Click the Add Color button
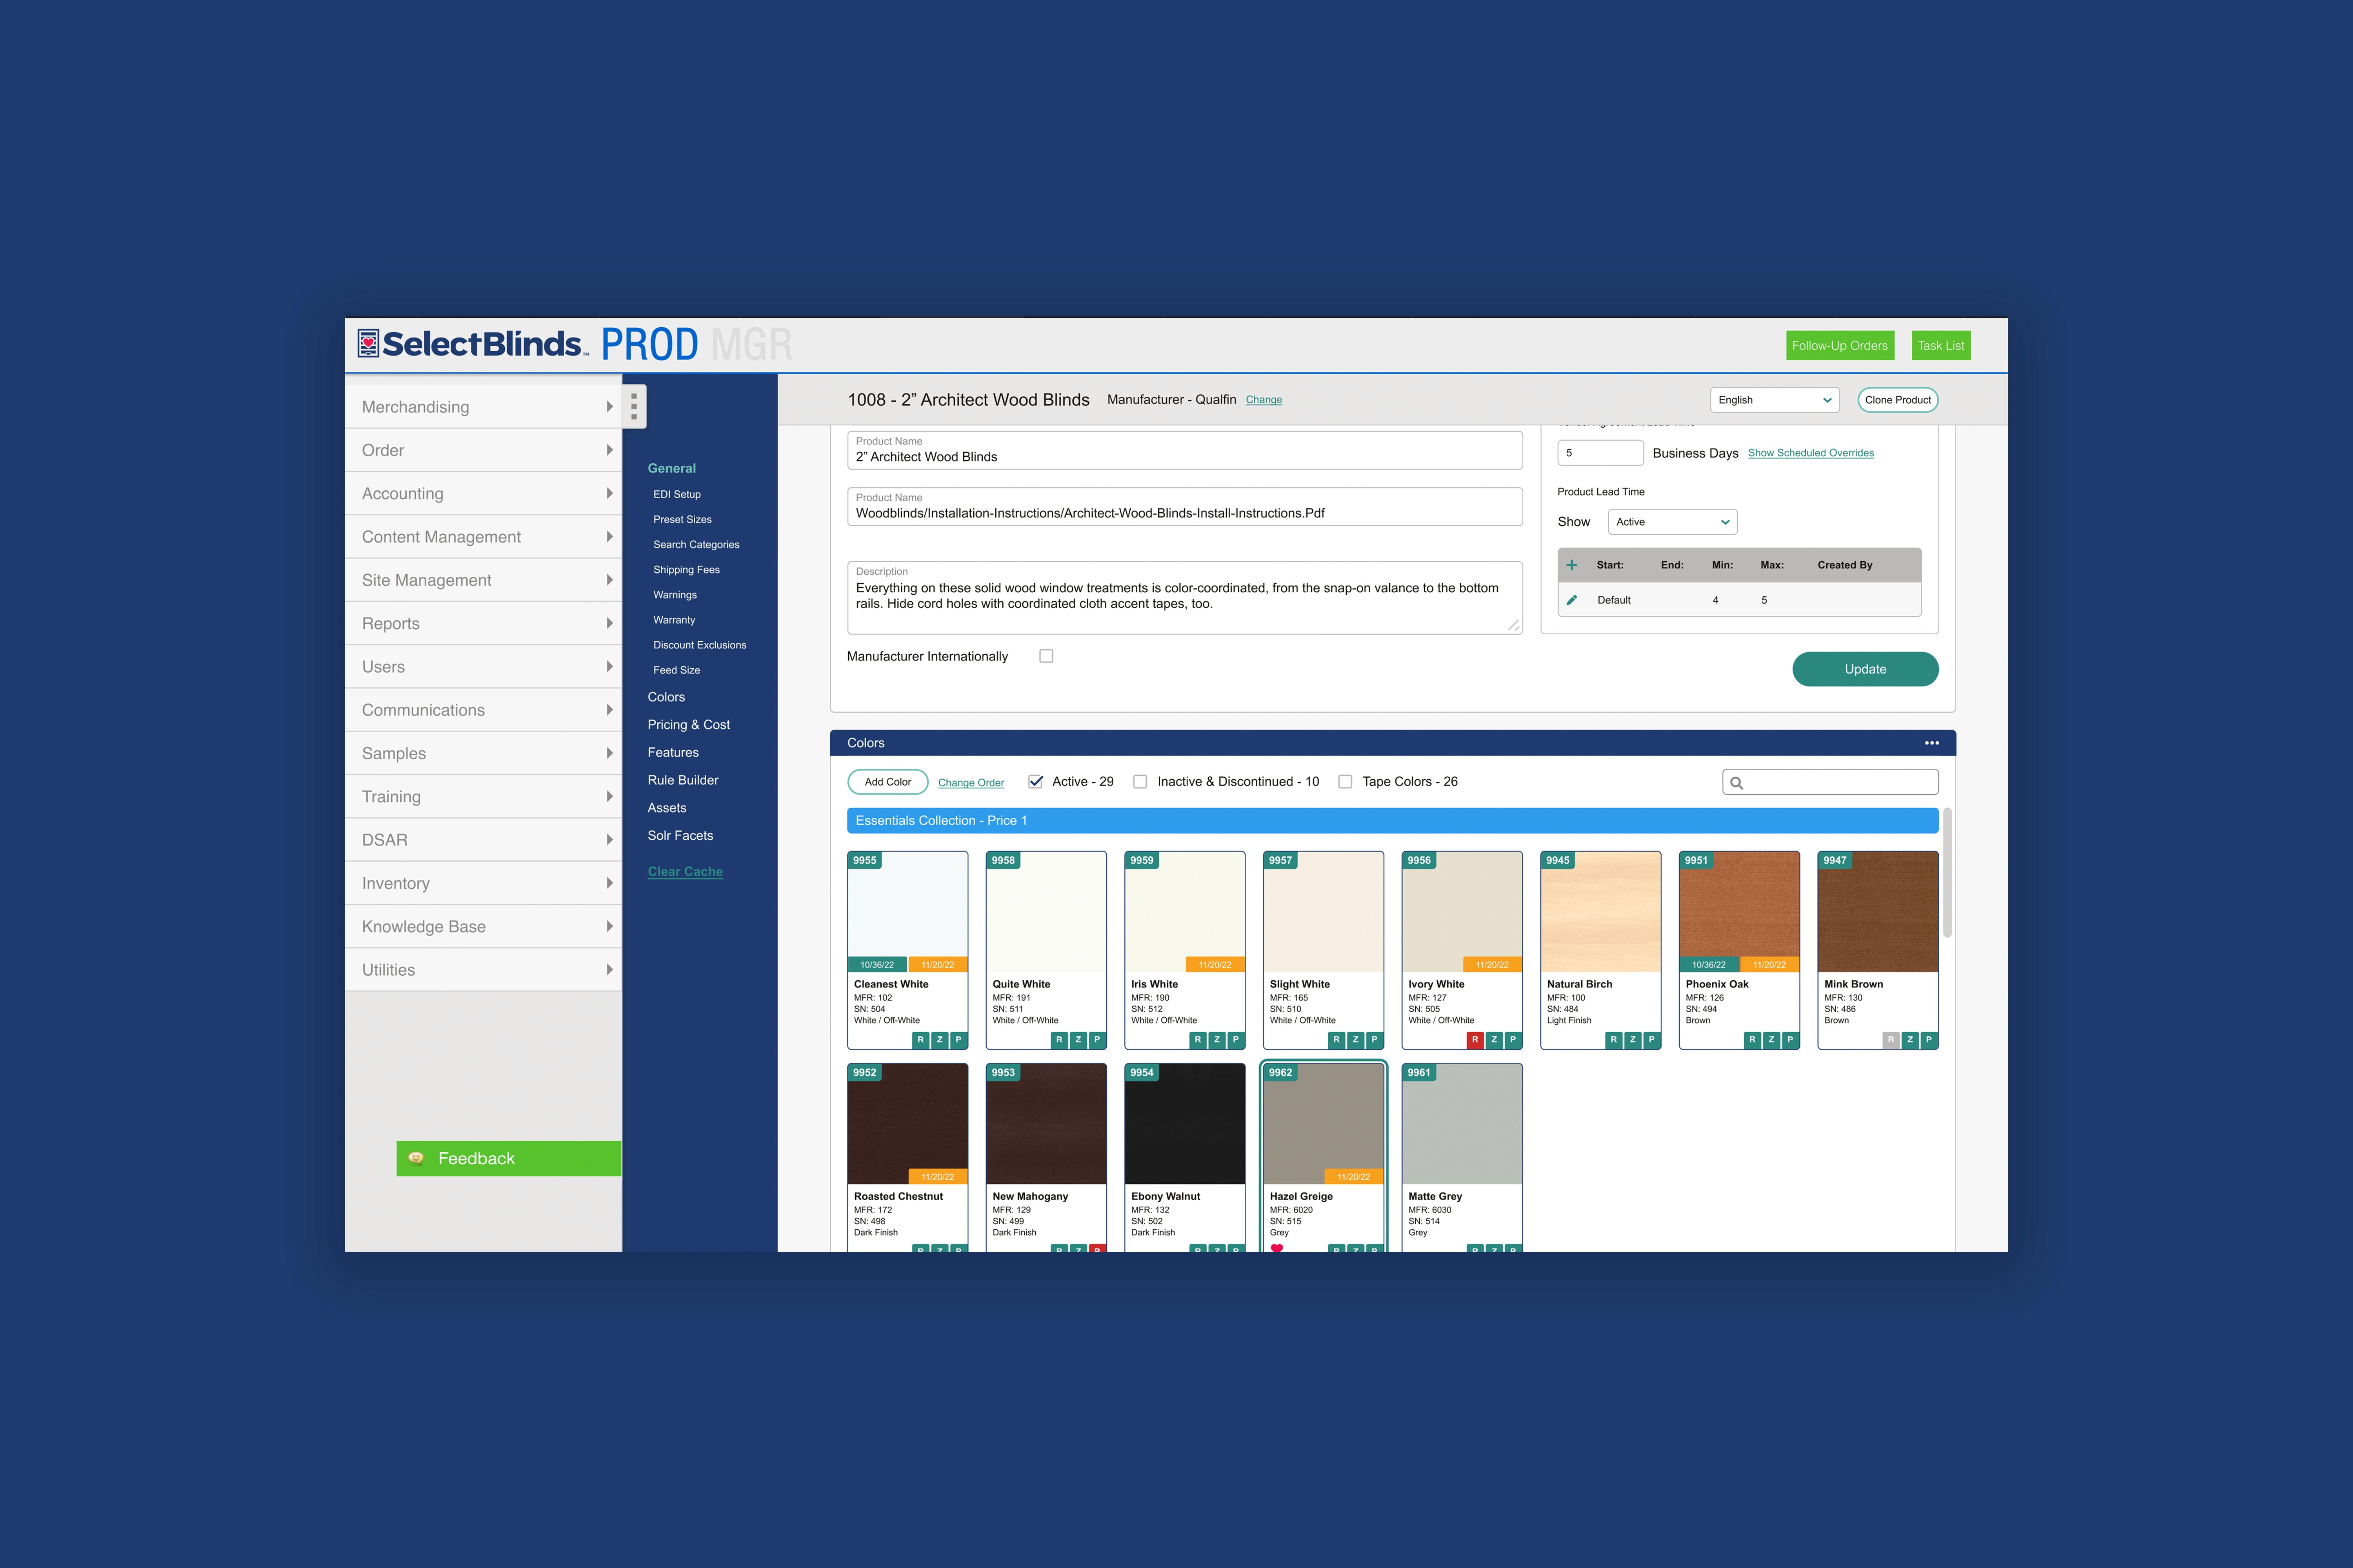This screenshot has height=1568, width=2353. pos(887,782)
